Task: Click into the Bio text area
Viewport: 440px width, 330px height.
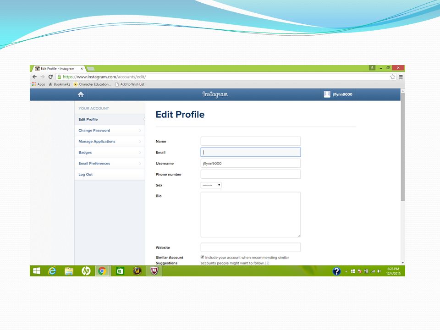Action: click(x=251, y=214)
